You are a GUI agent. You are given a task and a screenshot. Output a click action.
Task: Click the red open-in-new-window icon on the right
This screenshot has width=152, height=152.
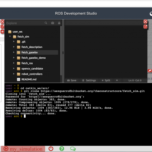click(145, 26)
